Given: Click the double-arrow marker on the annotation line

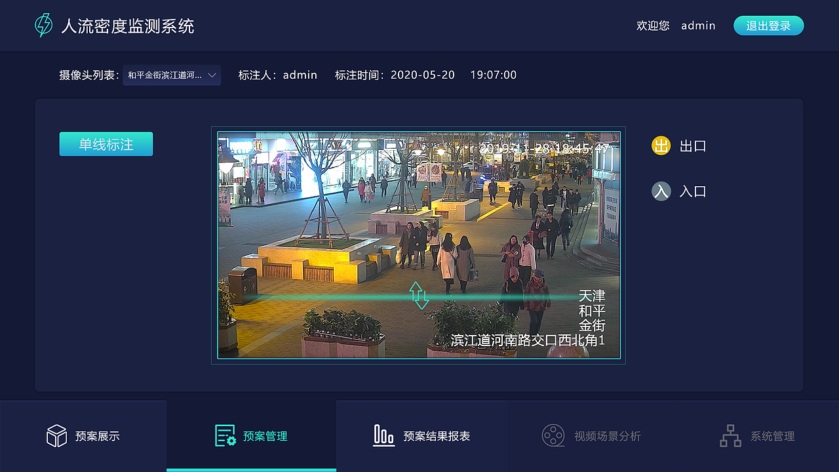Looking at the screenshot, I should pyautogui.click(x=418, y=295).
